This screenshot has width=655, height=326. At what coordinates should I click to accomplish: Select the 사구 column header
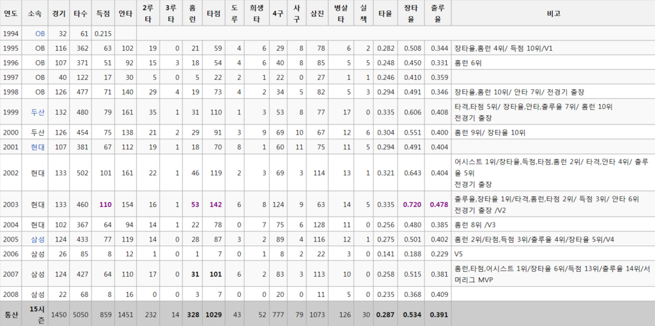click(x=296, y=14)
